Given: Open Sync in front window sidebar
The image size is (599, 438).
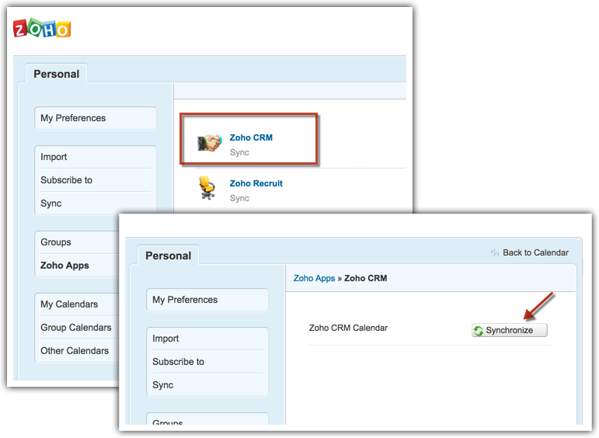Looking at the screenshot, I should (207, 385).
